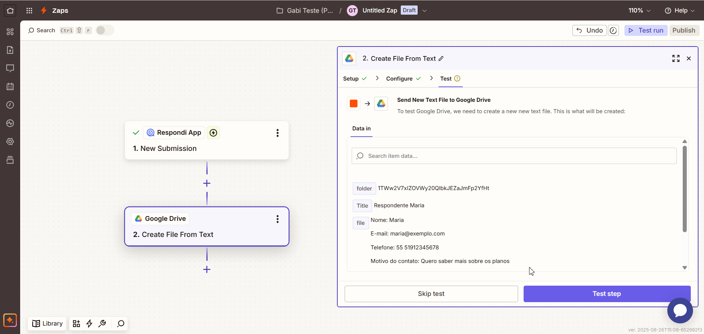704x334 pixels.
Task: Expand the Untitled Zap dropdown chevron
Action: click(425, 11)
